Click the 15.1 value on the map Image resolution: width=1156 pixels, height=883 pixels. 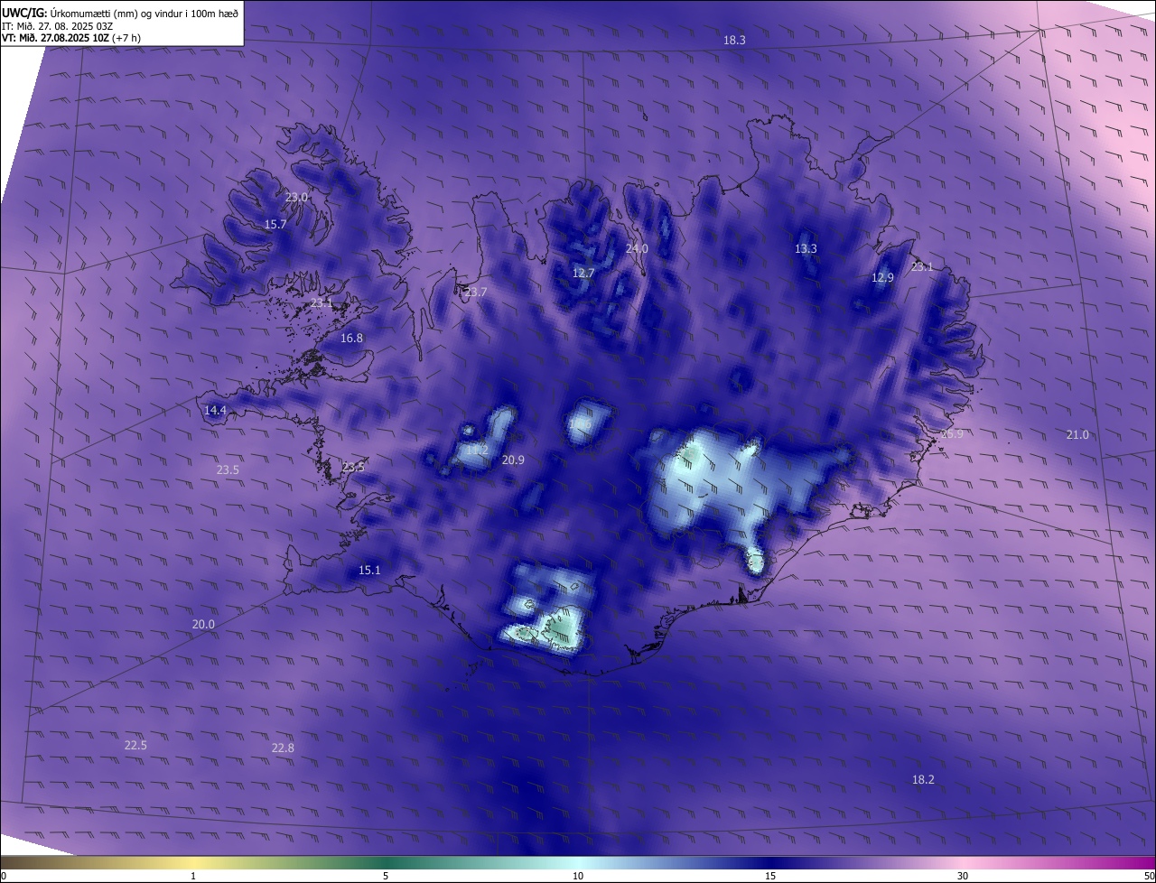[x=369, y=571]
